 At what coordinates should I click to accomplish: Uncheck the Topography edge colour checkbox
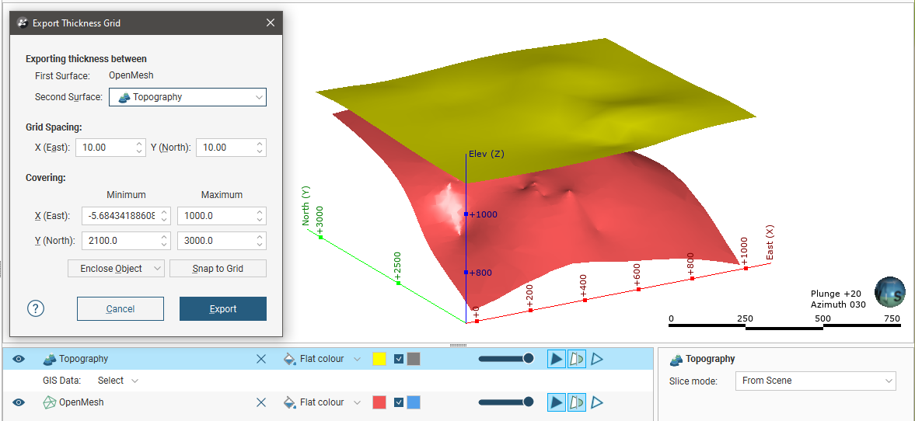click(x=399, y=359)
